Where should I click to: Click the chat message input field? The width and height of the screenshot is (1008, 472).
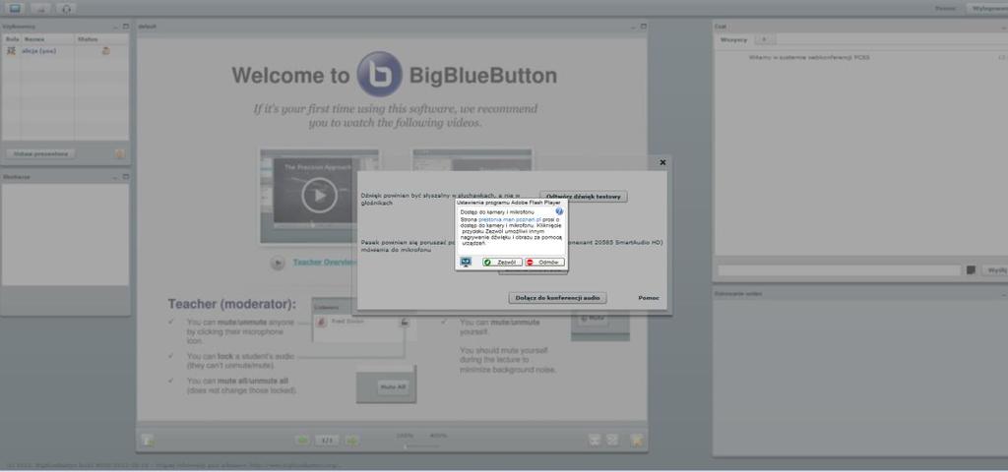[x=840, y=270]
